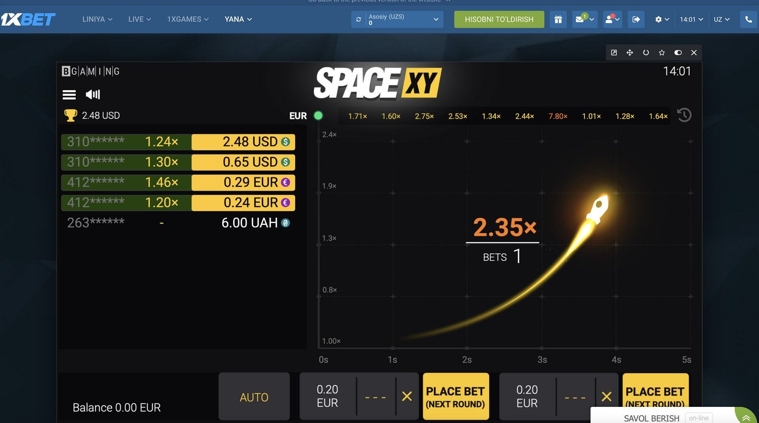Open the gift bonuses icon
759x423 pixels.
pyautogui.click(x=558, y=19)
